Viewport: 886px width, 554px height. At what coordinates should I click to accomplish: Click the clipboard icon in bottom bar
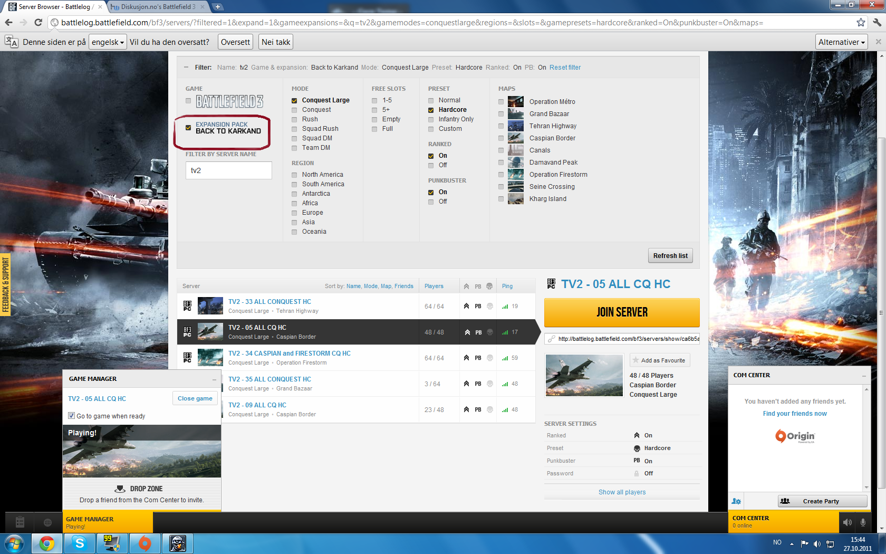(20, 522)
